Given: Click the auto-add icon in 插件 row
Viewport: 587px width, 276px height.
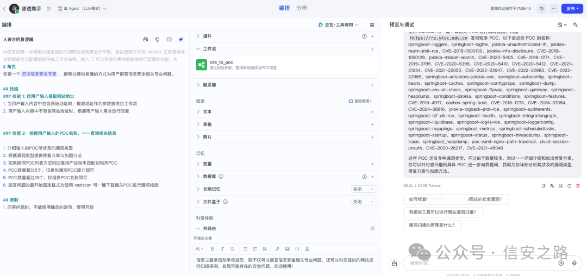Looking at the screenshot, I should (x=364, y=36).
